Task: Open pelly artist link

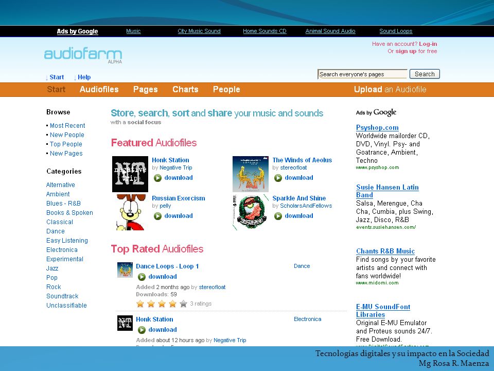Action: tap(165, 206)
